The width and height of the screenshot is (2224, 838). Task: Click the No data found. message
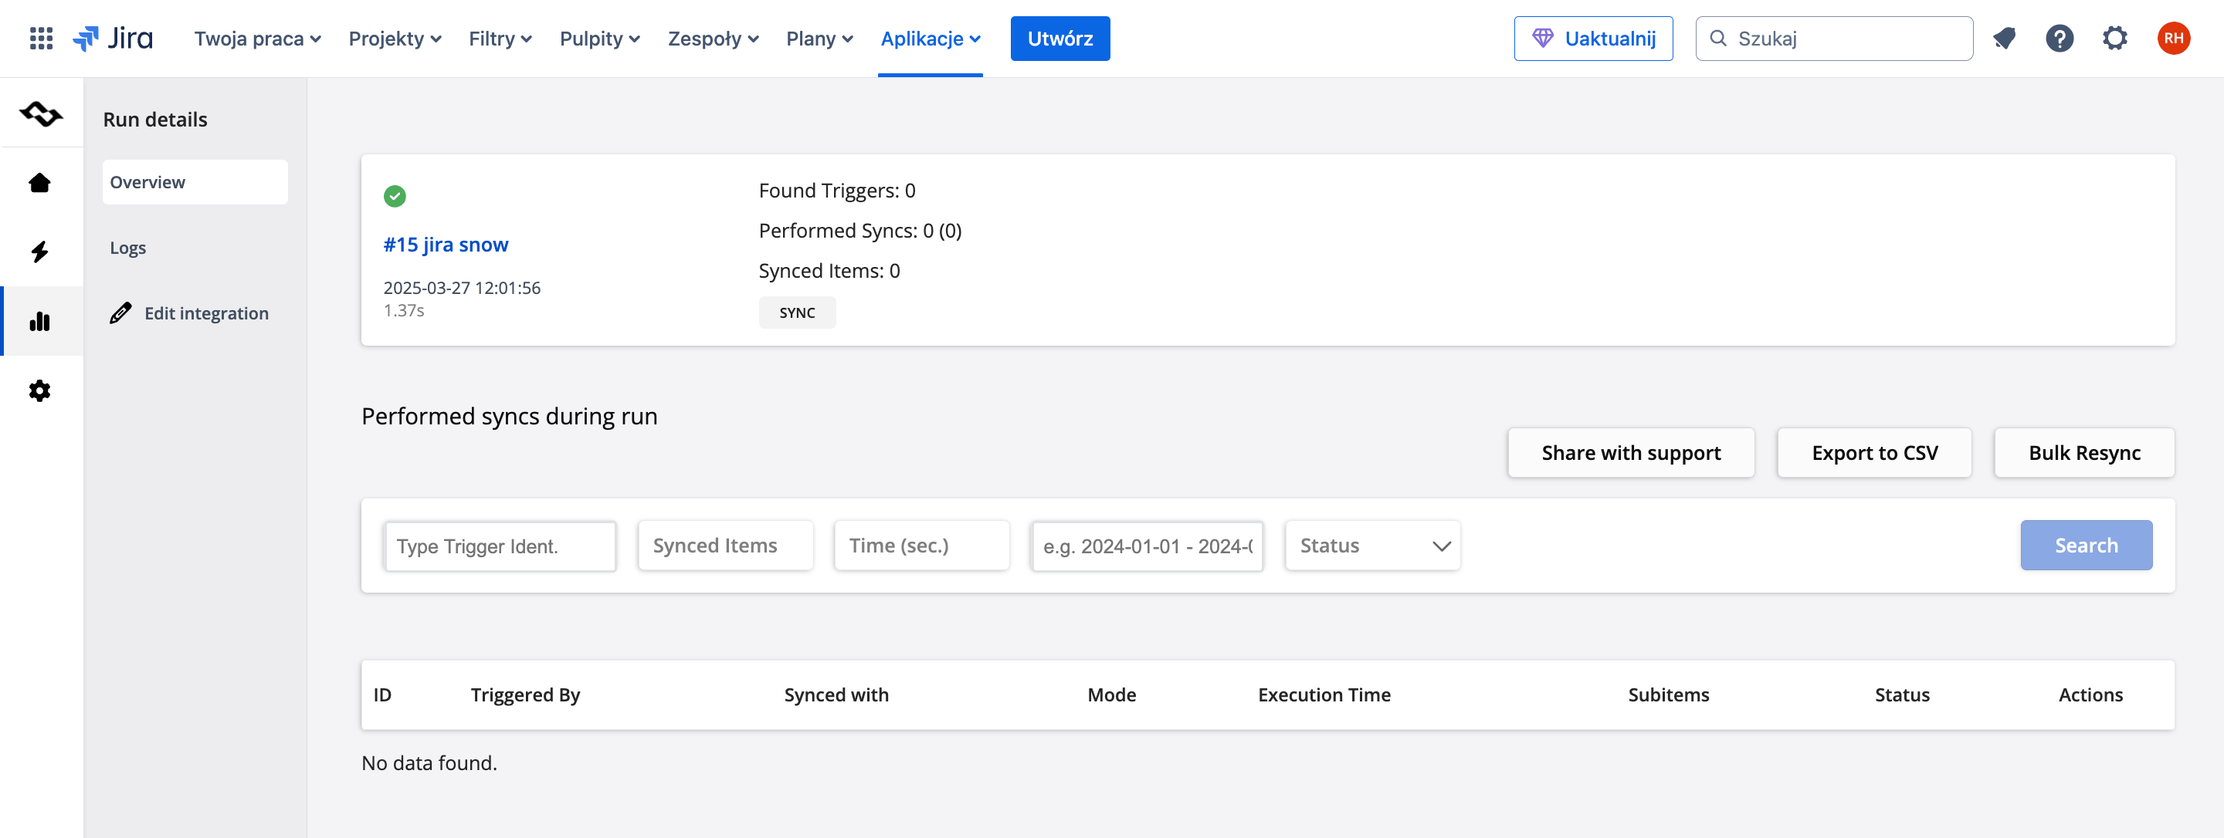click(429, 763)
